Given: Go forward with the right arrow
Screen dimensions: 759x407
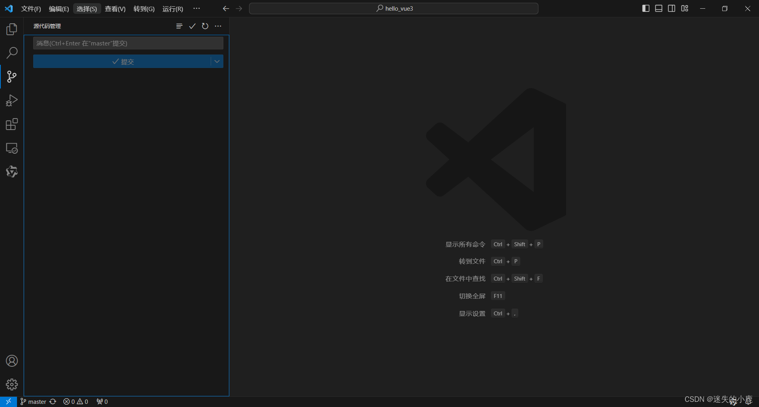Looking at the screenshot, I should tap(239, 9).
